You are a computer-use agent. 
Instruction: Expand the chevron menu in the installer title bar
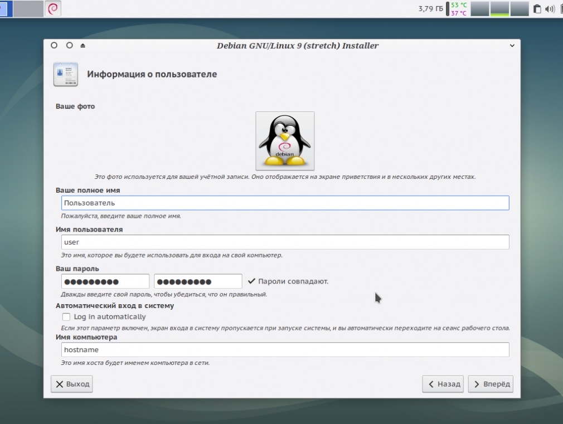[512, 46]
